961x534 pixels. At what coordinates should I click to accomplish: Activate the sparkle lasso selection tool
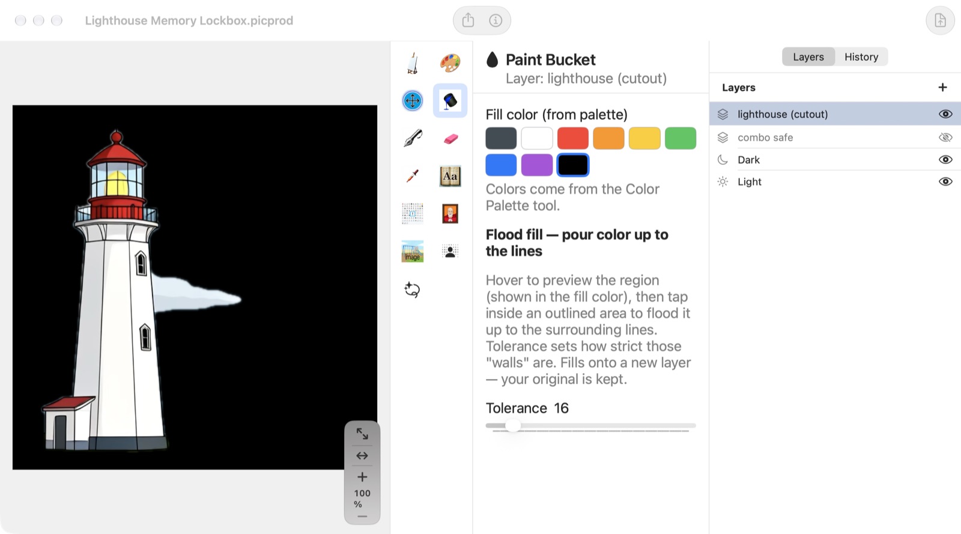click(413, 290)
